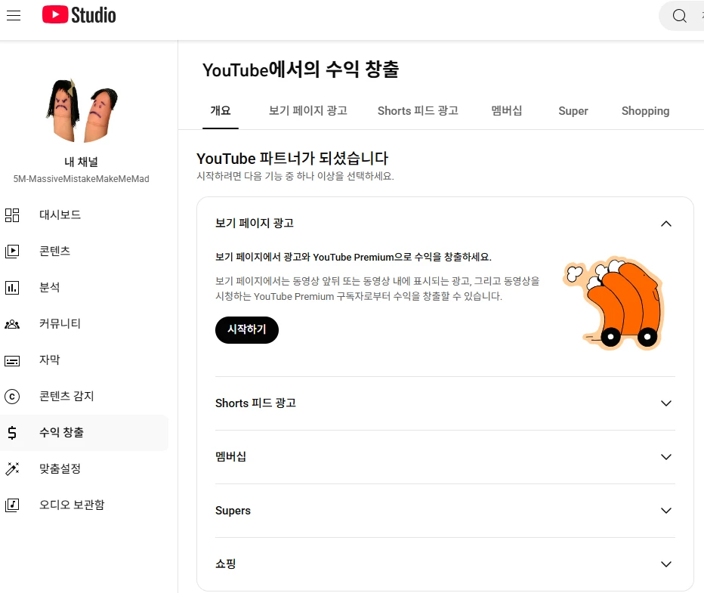Click the channel profile picture
The image size is (704, 593).
[82, 110]
